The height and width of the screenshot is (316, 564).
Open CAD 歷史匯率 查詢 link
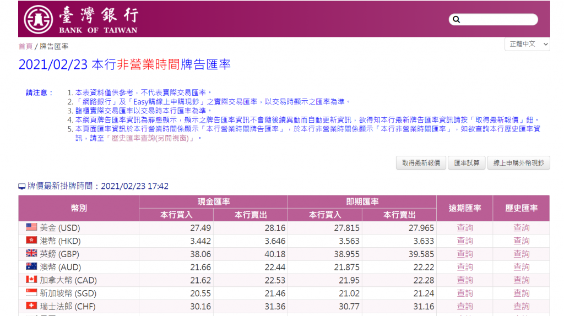[x=521, y=280]
